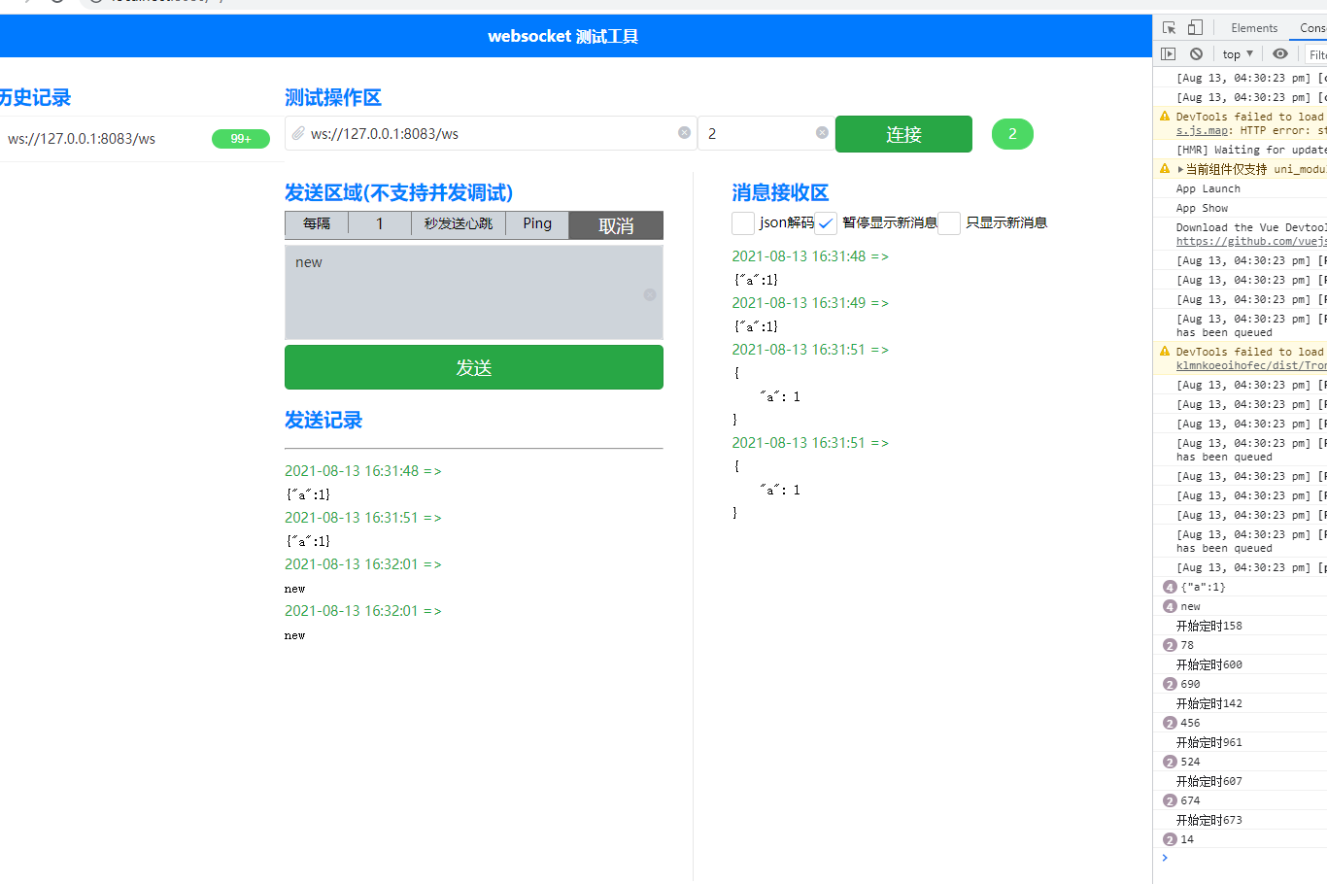Image resolution: width=1327 pixels, height=884 pixels.
Task: Open live expression eye icon
Action: coord(1280,54)
